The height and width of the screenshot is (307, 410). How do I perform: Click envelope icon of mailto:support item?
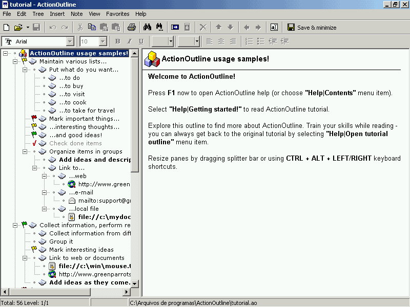(x=72, y=201)
